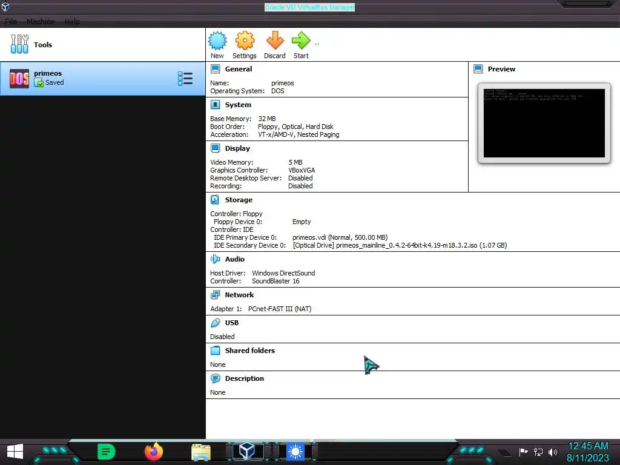Image resolution: width=620 pixels, height=465 pixels.
Task: Click the Network section adapter icon
Action: [215, 295]
